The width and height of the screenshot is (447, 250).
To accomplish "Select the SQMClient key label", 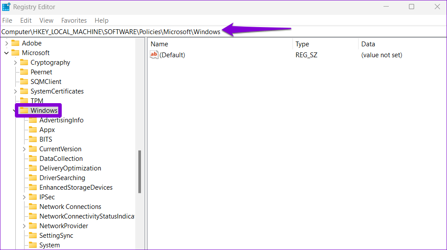I will [x=46, y=82].
